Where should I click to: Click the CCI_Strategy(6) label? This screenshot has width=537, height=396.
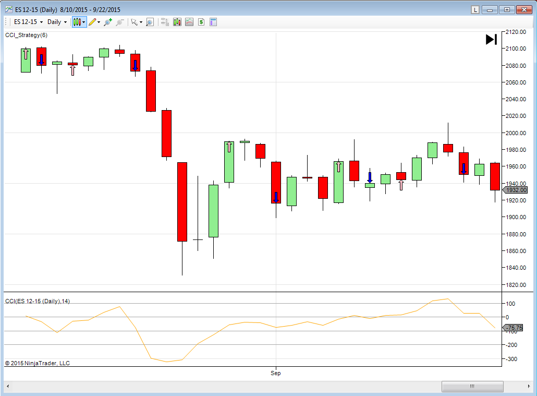point(27,35)
